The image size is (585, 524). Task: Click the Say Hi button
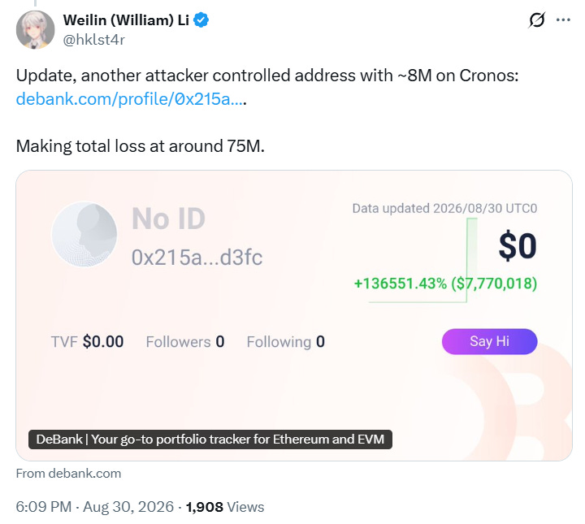coord(489,341)
